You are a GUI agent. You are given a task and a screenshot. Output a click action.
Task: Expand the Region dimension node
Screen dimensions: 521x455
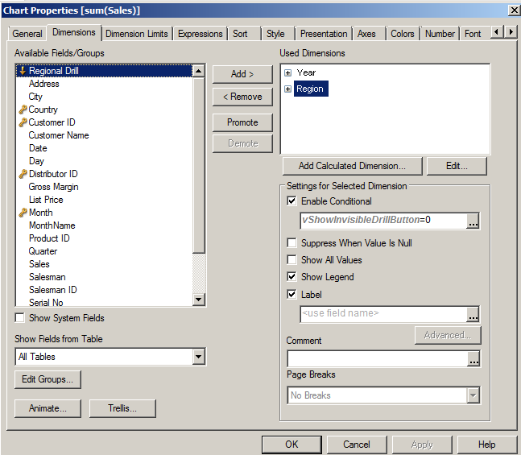(x=287, y=89)
